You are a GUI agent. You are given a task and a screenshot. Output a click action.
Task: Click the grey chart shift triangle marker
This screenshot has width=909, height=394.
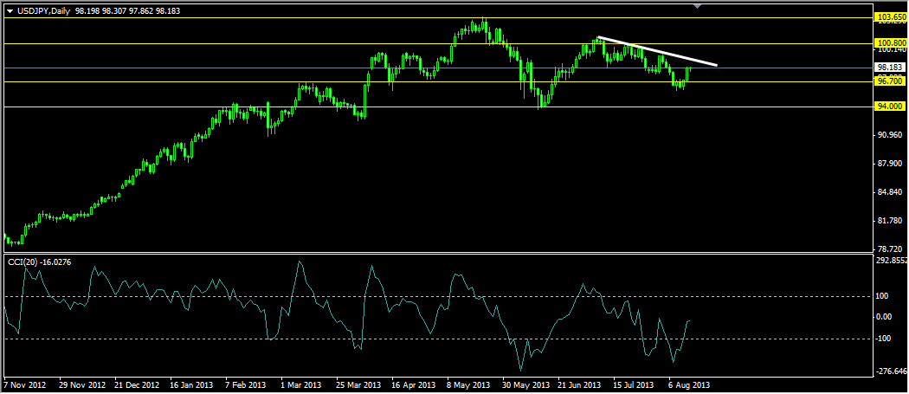(x=698, y=6)
